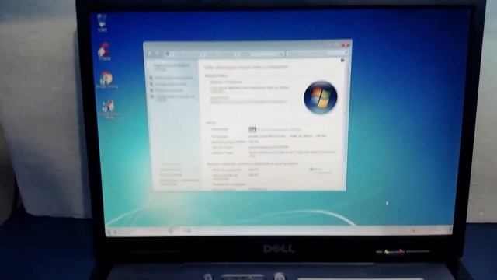This screenshot has height=280, width=497.
Task: Launch Google Chrome from the desktop
Action: tap(106, 79)
